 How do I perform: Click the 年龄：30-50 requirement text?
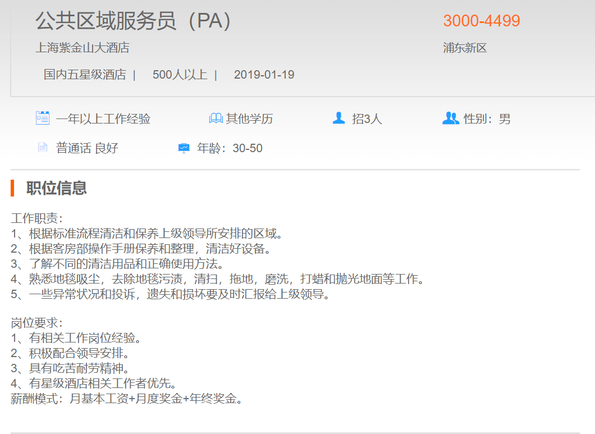230,148
